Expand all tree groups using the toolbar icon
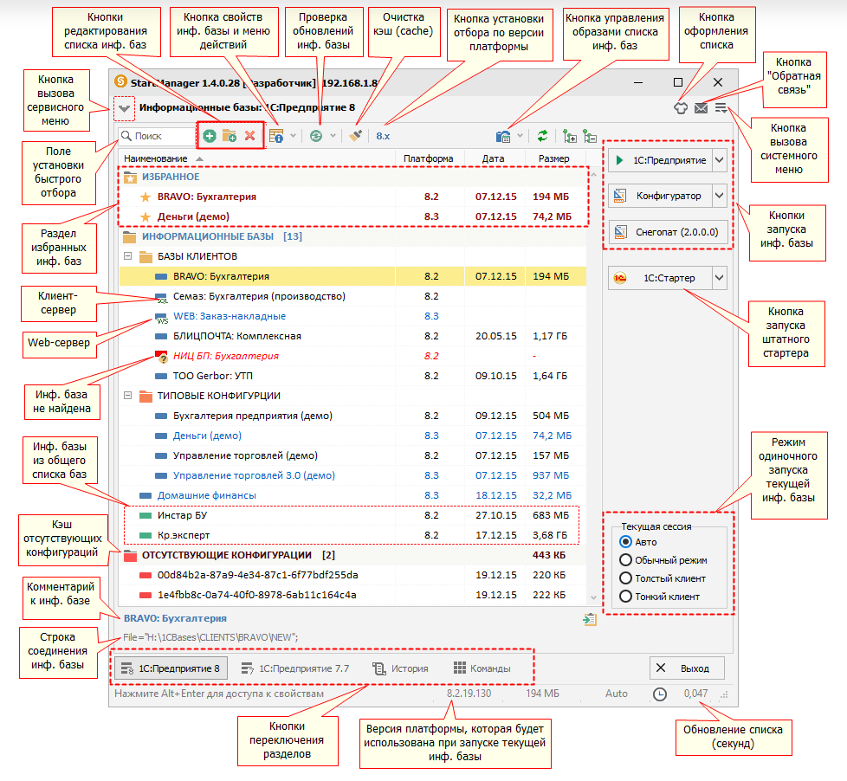The width and height of the screenshot is (847, 781). point(569,136)
